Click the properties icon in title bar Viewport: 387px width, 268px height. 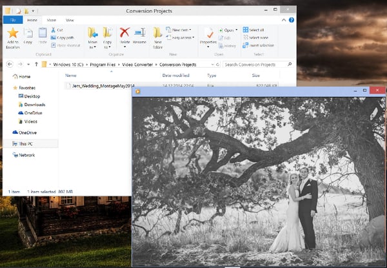[18, 11]
